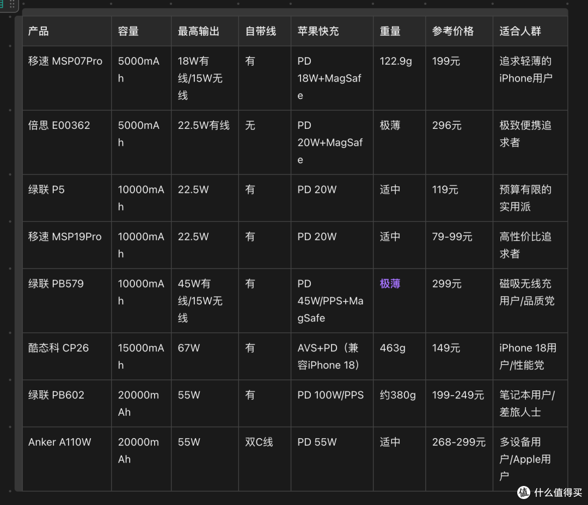This screenshot has height=505, width=588.
Task: Select the 参考价格 column header
Action: pos(459,31)
